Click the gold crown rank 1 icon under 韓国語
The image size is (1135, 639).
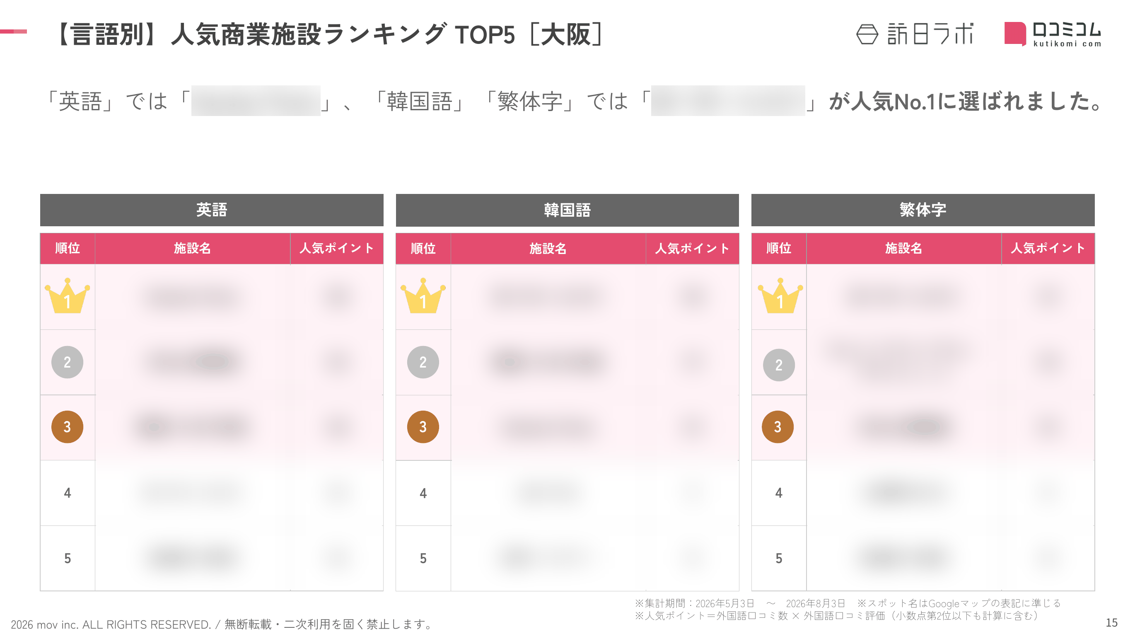tap(423, 296)
